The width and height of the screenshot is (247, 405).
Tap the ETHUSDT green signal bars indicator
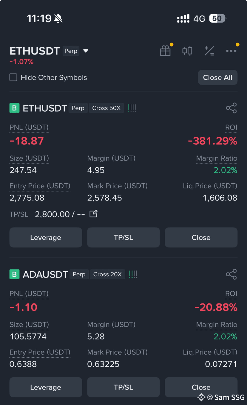point(132,108)
